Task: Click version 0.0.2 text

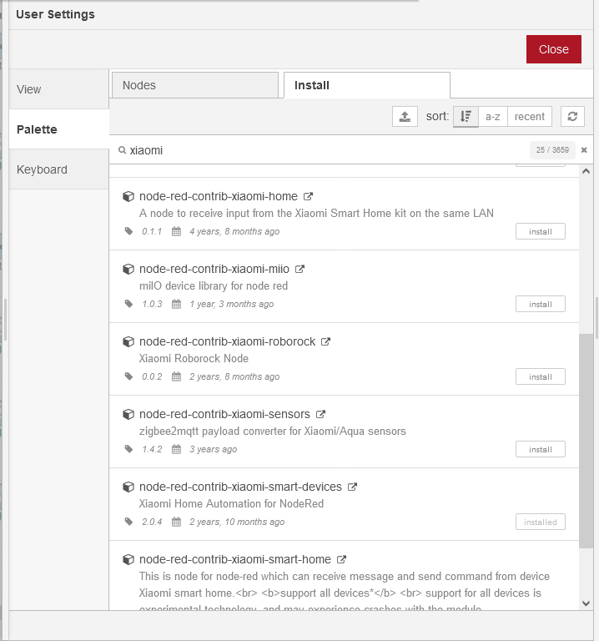Action: tap(152, 376)
